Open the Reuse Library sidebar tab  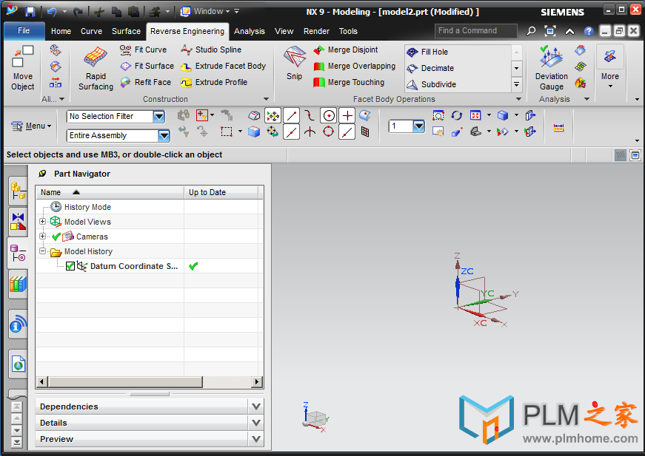pos(18,284)
